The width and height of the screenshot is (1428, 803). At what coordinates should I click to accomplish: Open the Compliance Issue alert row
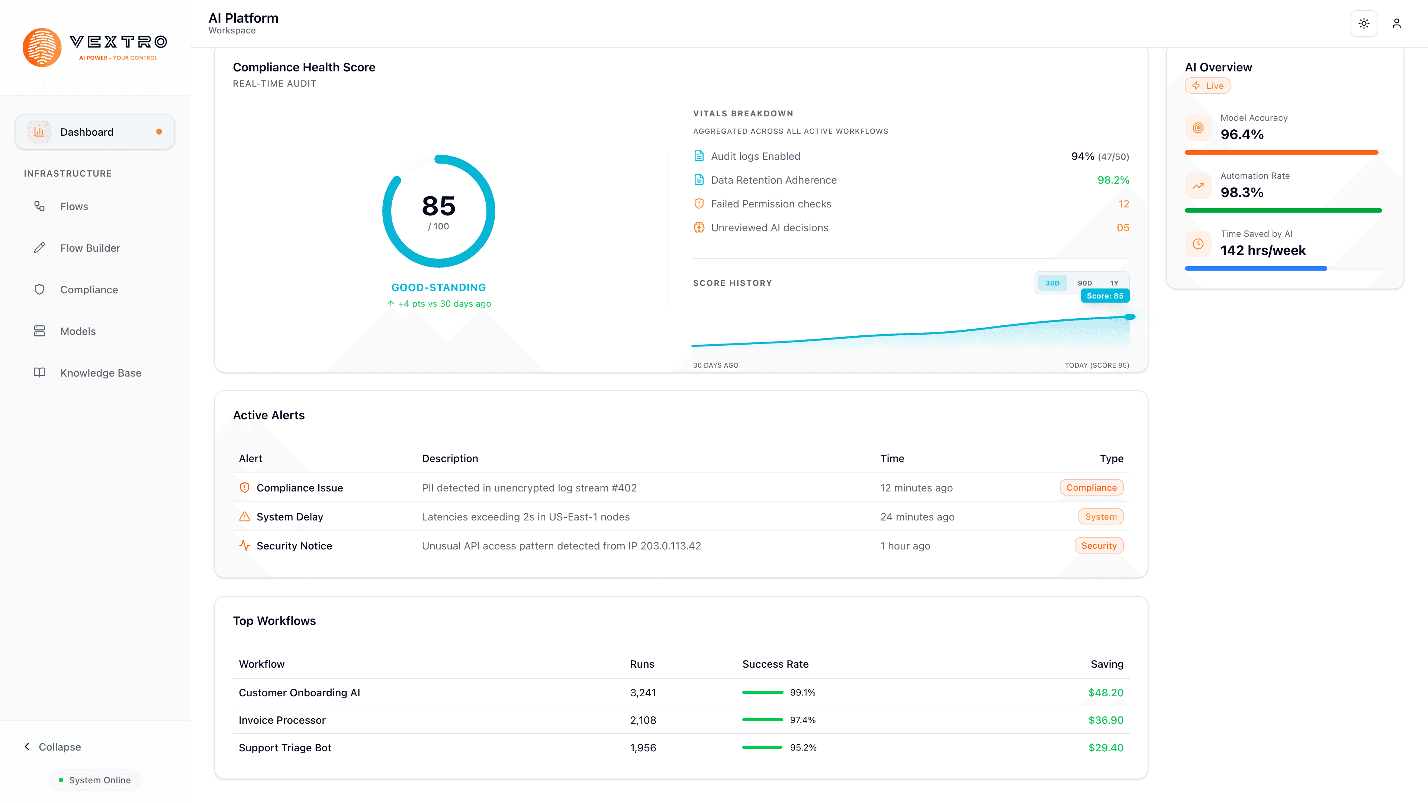click(299, 488)
